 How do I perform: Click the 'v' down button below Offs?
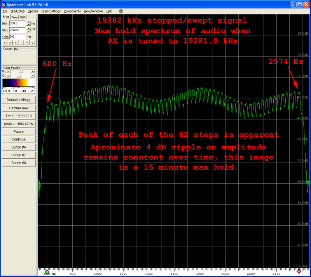tap(33, 43)
